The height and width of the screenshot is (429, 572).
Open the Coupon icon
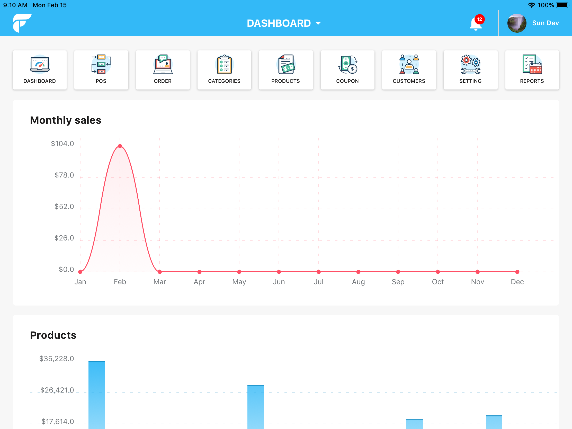[347, 70]
